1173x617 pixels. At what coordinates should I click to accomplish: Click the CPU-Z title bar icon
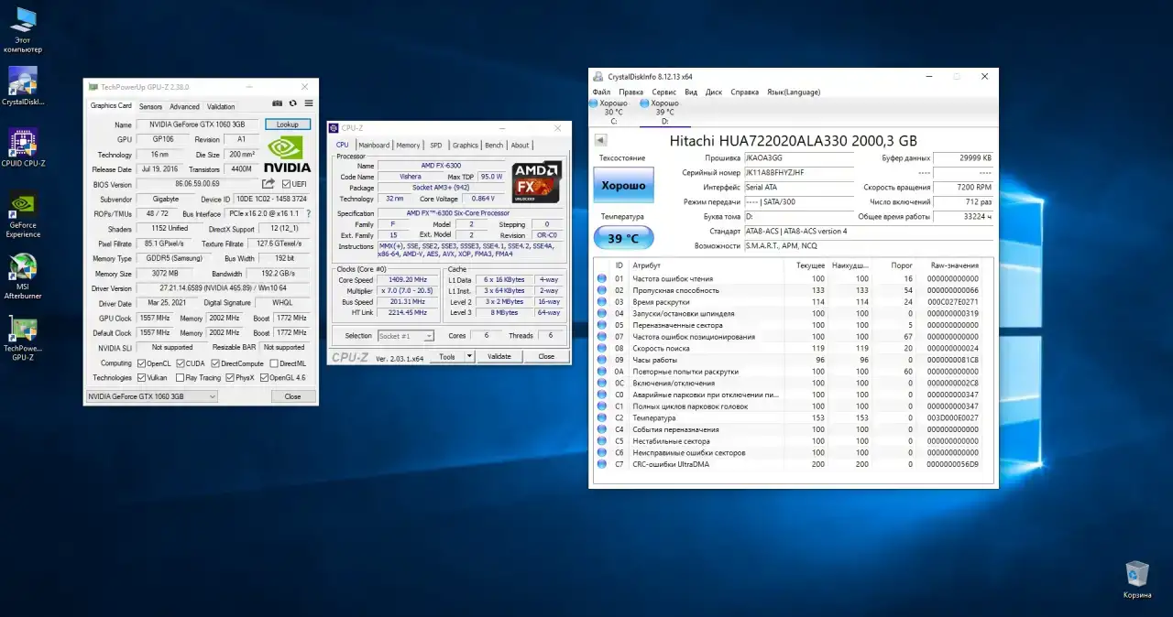(334, 128)
